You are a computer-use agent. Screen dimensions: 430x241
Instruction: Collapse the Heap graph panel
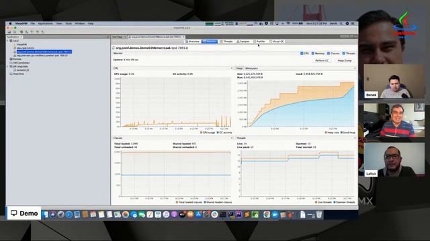355,68
